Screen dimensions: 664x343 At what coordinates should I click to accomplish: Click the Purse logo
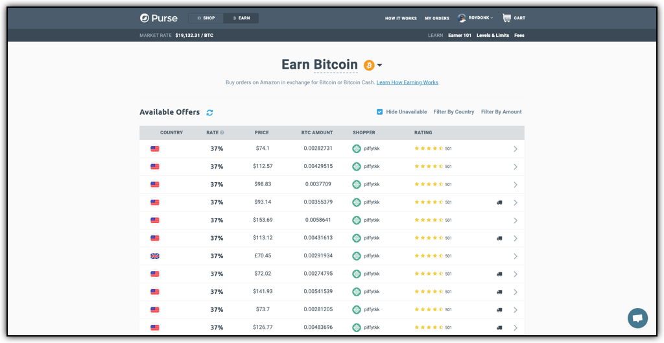[159, 18]
